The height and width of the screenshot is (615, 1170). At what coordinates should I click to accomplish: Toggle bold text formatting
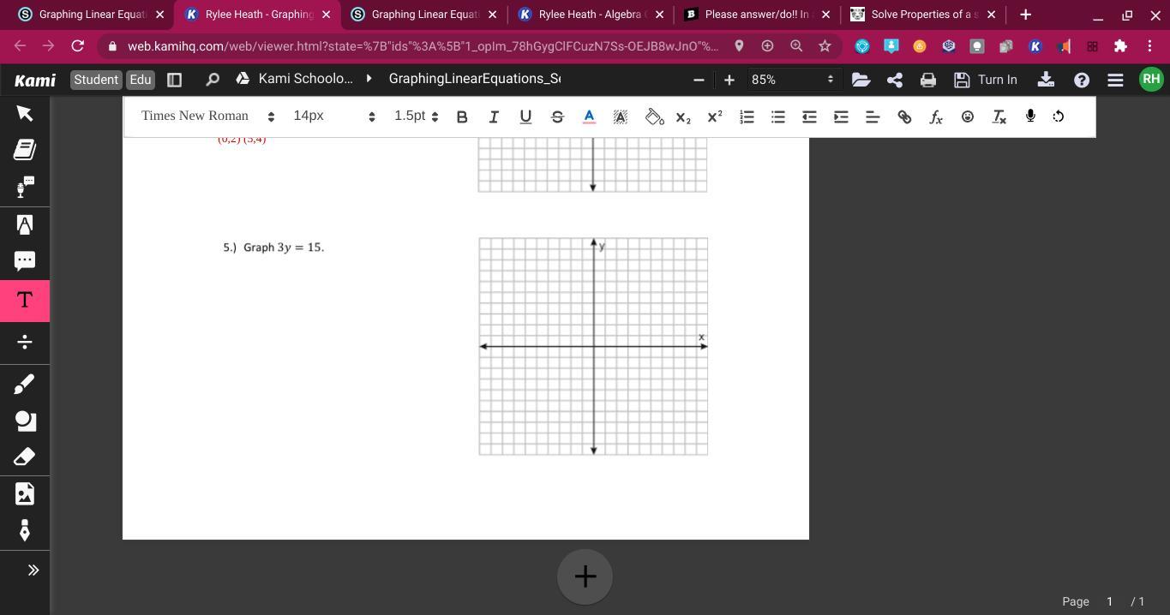click(462, 116)
